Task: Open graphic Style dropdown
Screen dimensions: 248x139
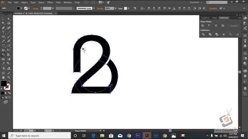Action: click(x=129, y=8)
